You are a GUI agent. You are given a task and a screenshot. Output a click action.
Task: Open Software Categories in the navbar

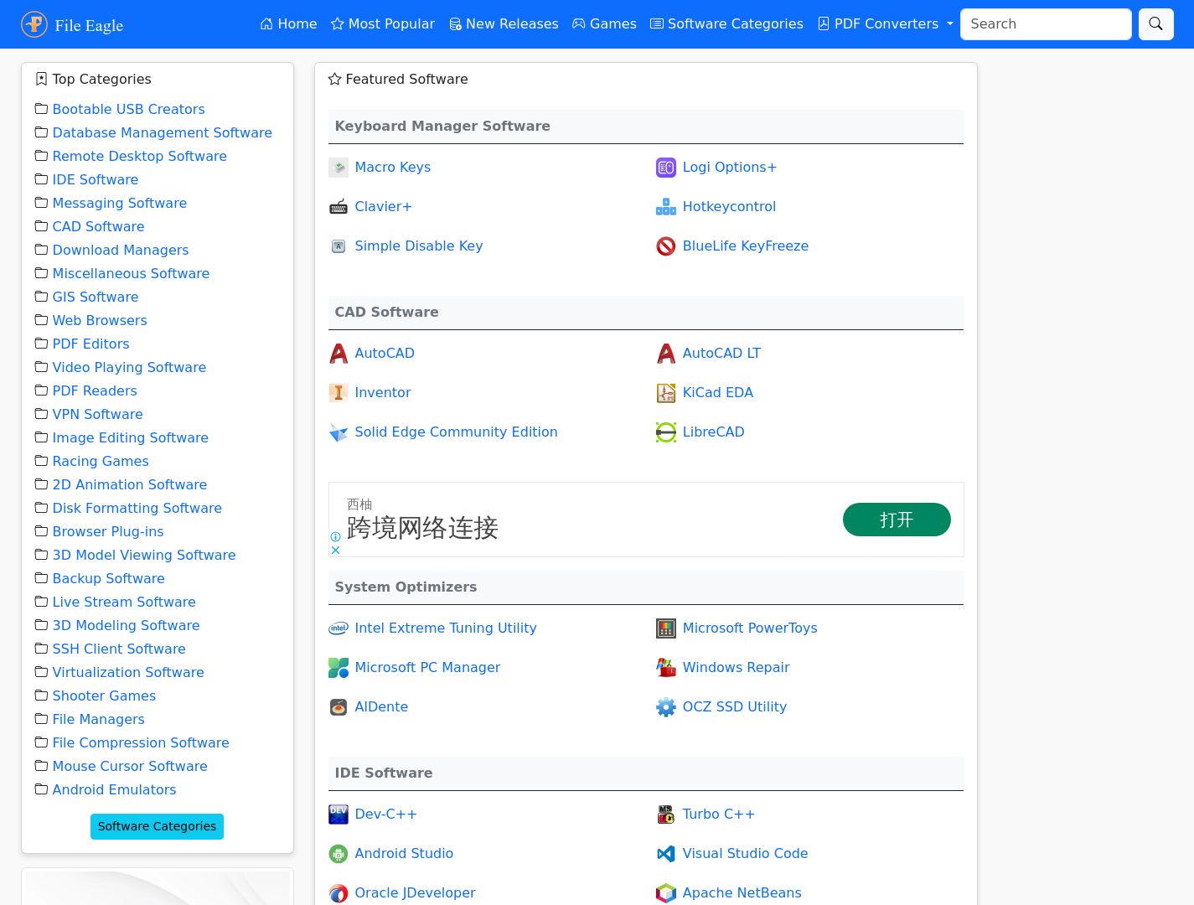point(727,24)
